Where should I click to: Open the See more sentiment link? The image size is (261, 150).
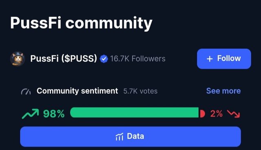click(223, 91)
